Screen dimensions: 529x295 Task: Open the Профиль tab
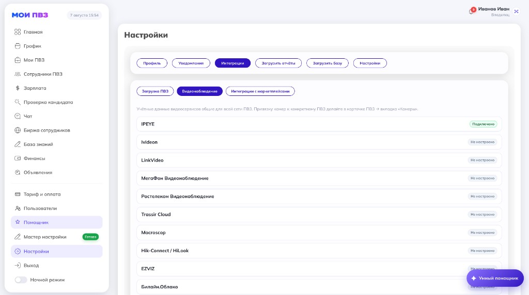click(x=152, y=63)
